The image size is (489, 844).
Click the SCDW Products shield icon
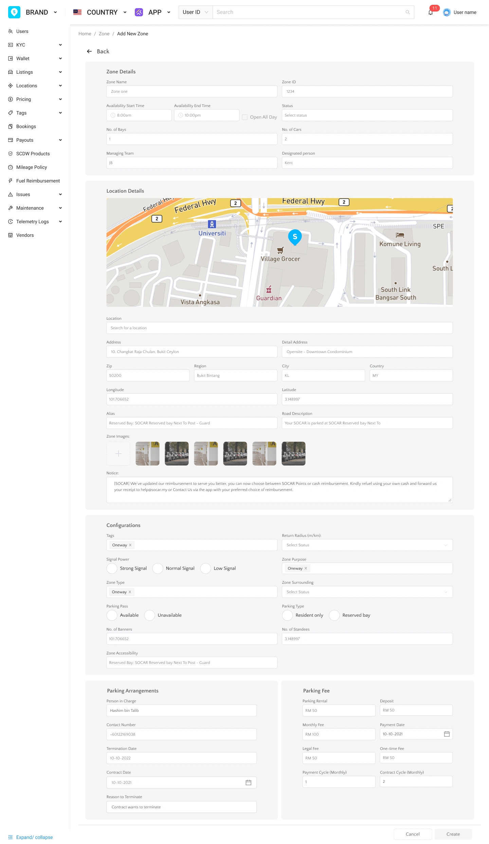11,154
